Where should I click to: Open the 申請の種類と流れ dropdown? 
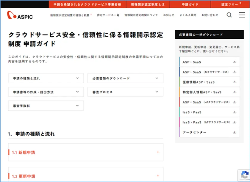click(46, 78)
